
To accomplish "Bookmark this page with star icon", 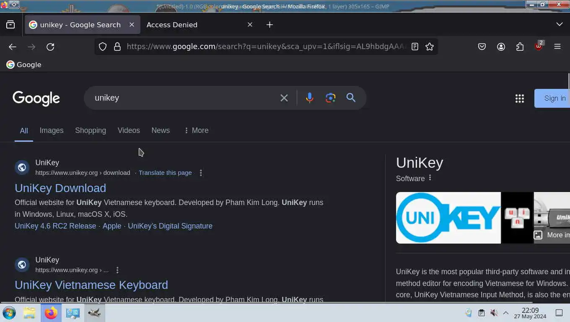I will (x=430, y=47).
